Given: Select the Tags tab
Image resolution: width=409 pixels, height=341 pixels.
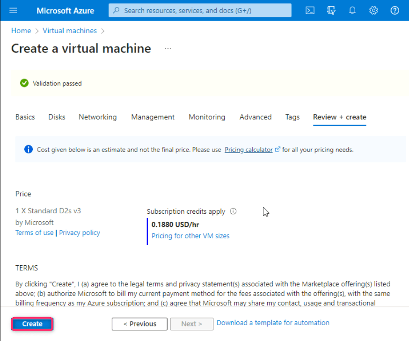Looking at the screenshot, I should point(292,117).
